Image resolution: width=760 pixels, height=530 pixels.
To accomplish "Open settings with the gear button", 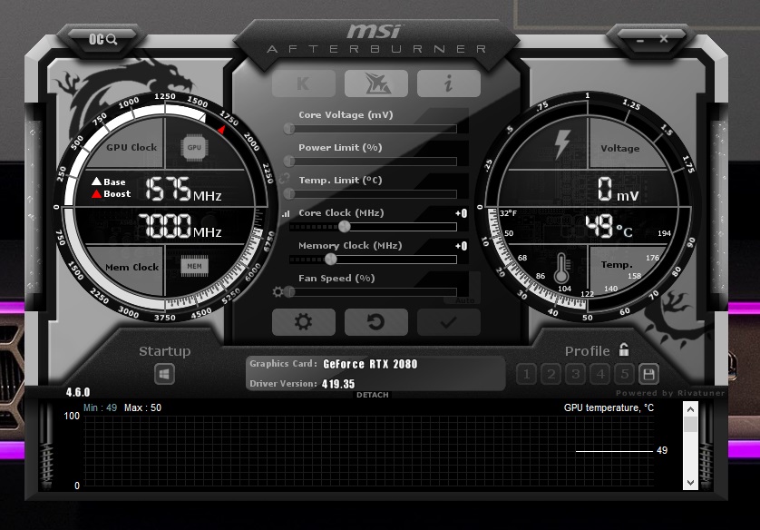I will [304, 322].
